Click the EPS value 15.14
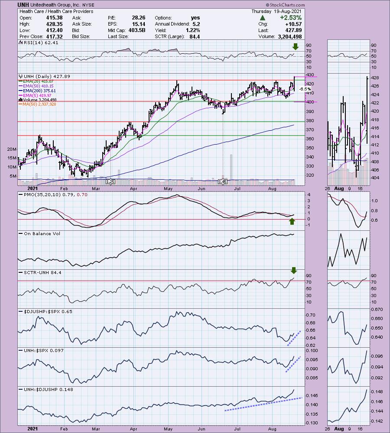 tap(139, 24)
